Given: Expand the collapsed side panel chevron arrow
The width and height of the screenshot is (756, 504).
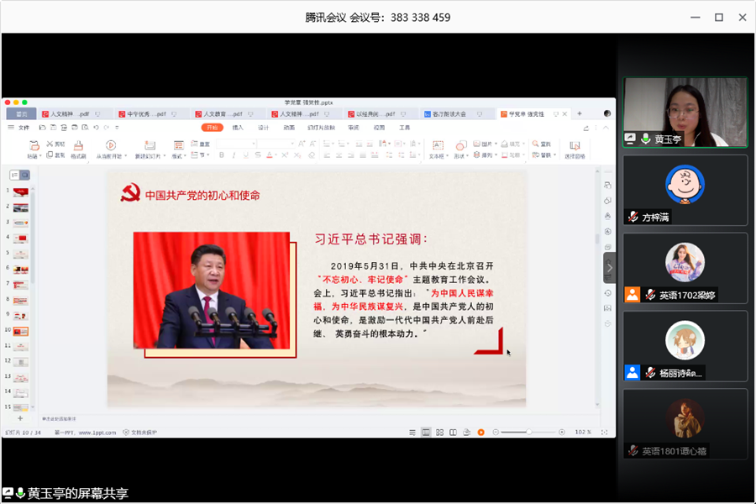Looking at the screenshot, I should pos(610,268).
